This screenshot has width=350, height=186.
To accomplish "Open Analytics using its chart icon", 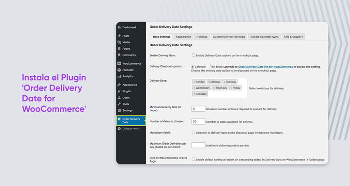I will point(119,76).
